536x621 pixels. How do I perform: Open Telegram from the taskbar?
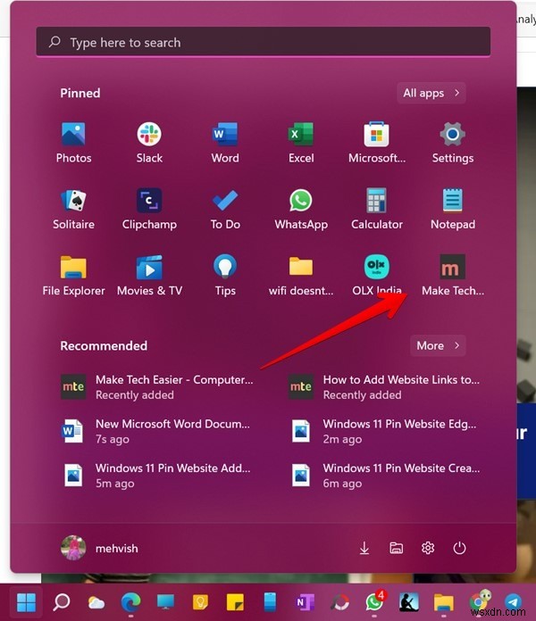[x=514, y=602]
